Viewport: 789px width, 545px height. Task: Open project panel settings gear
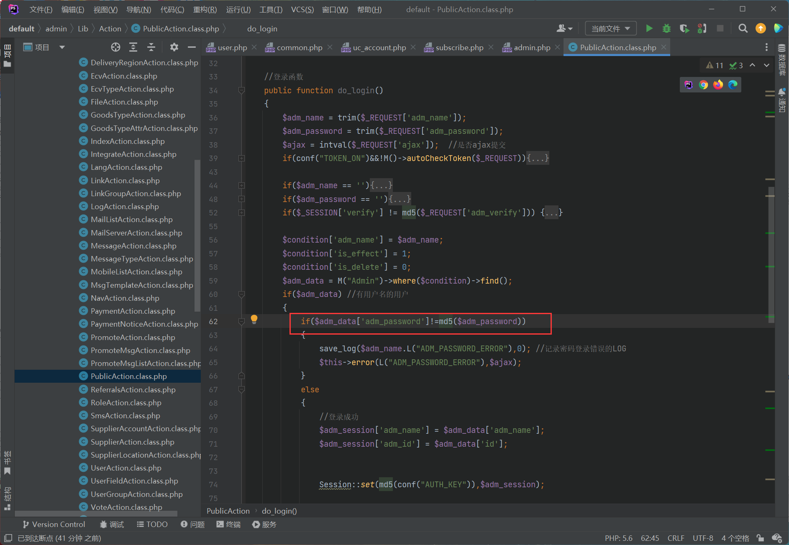click(174, 47)
